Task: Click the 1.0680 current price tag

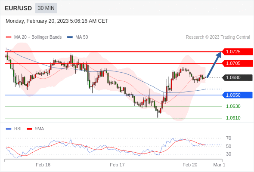Action: [237, 78]
